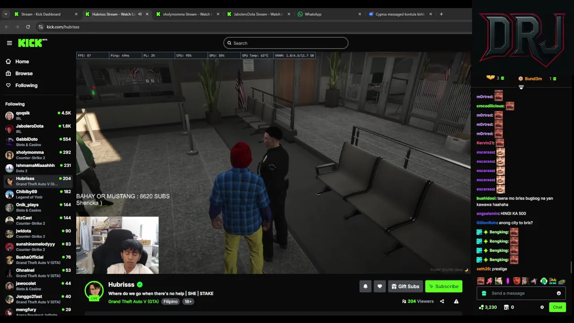Switch to Cyprus messaged kontula tab
574x323 pixels.
pos(400,14)
